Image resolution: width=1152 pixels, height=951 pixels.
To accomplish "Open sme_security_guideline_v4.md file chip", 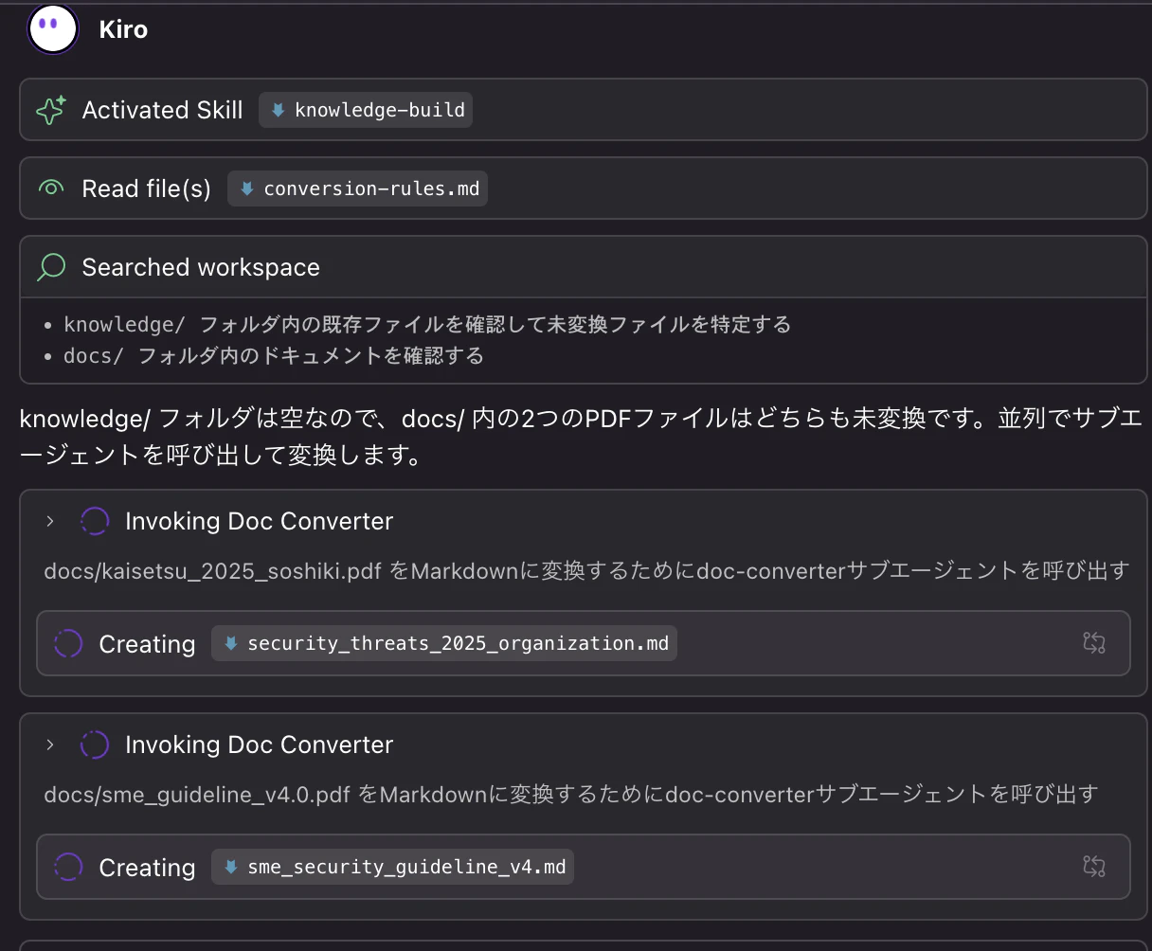I will point(393,867).
